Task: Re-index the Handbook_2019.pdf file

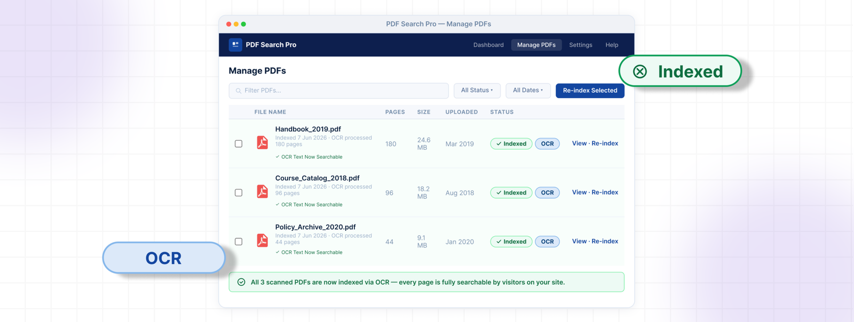Action: (x=605, y=143)
